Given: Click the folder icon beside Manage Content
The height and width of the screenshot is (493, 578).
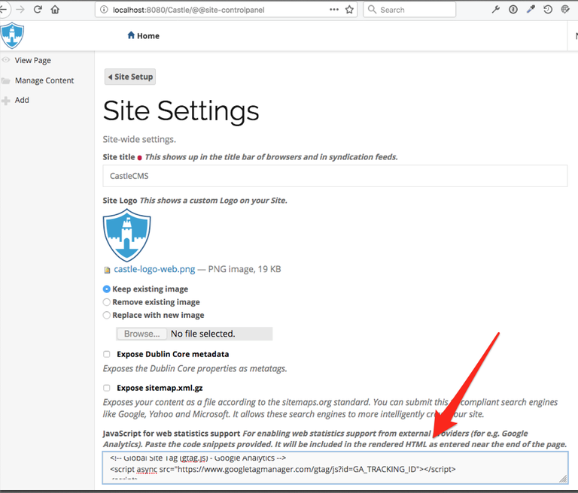Looking at the screenshot, I should coord(5,80).
